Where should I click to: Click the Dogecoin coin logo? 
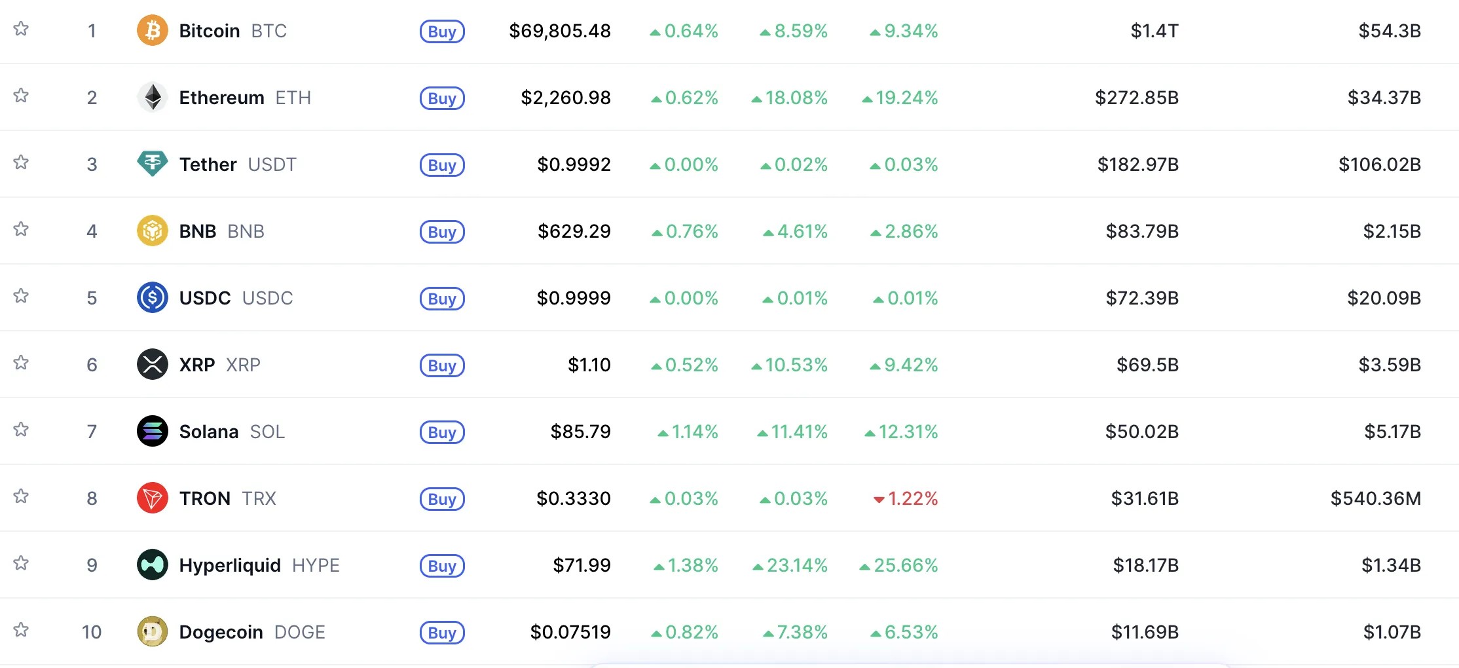point(153,632)
